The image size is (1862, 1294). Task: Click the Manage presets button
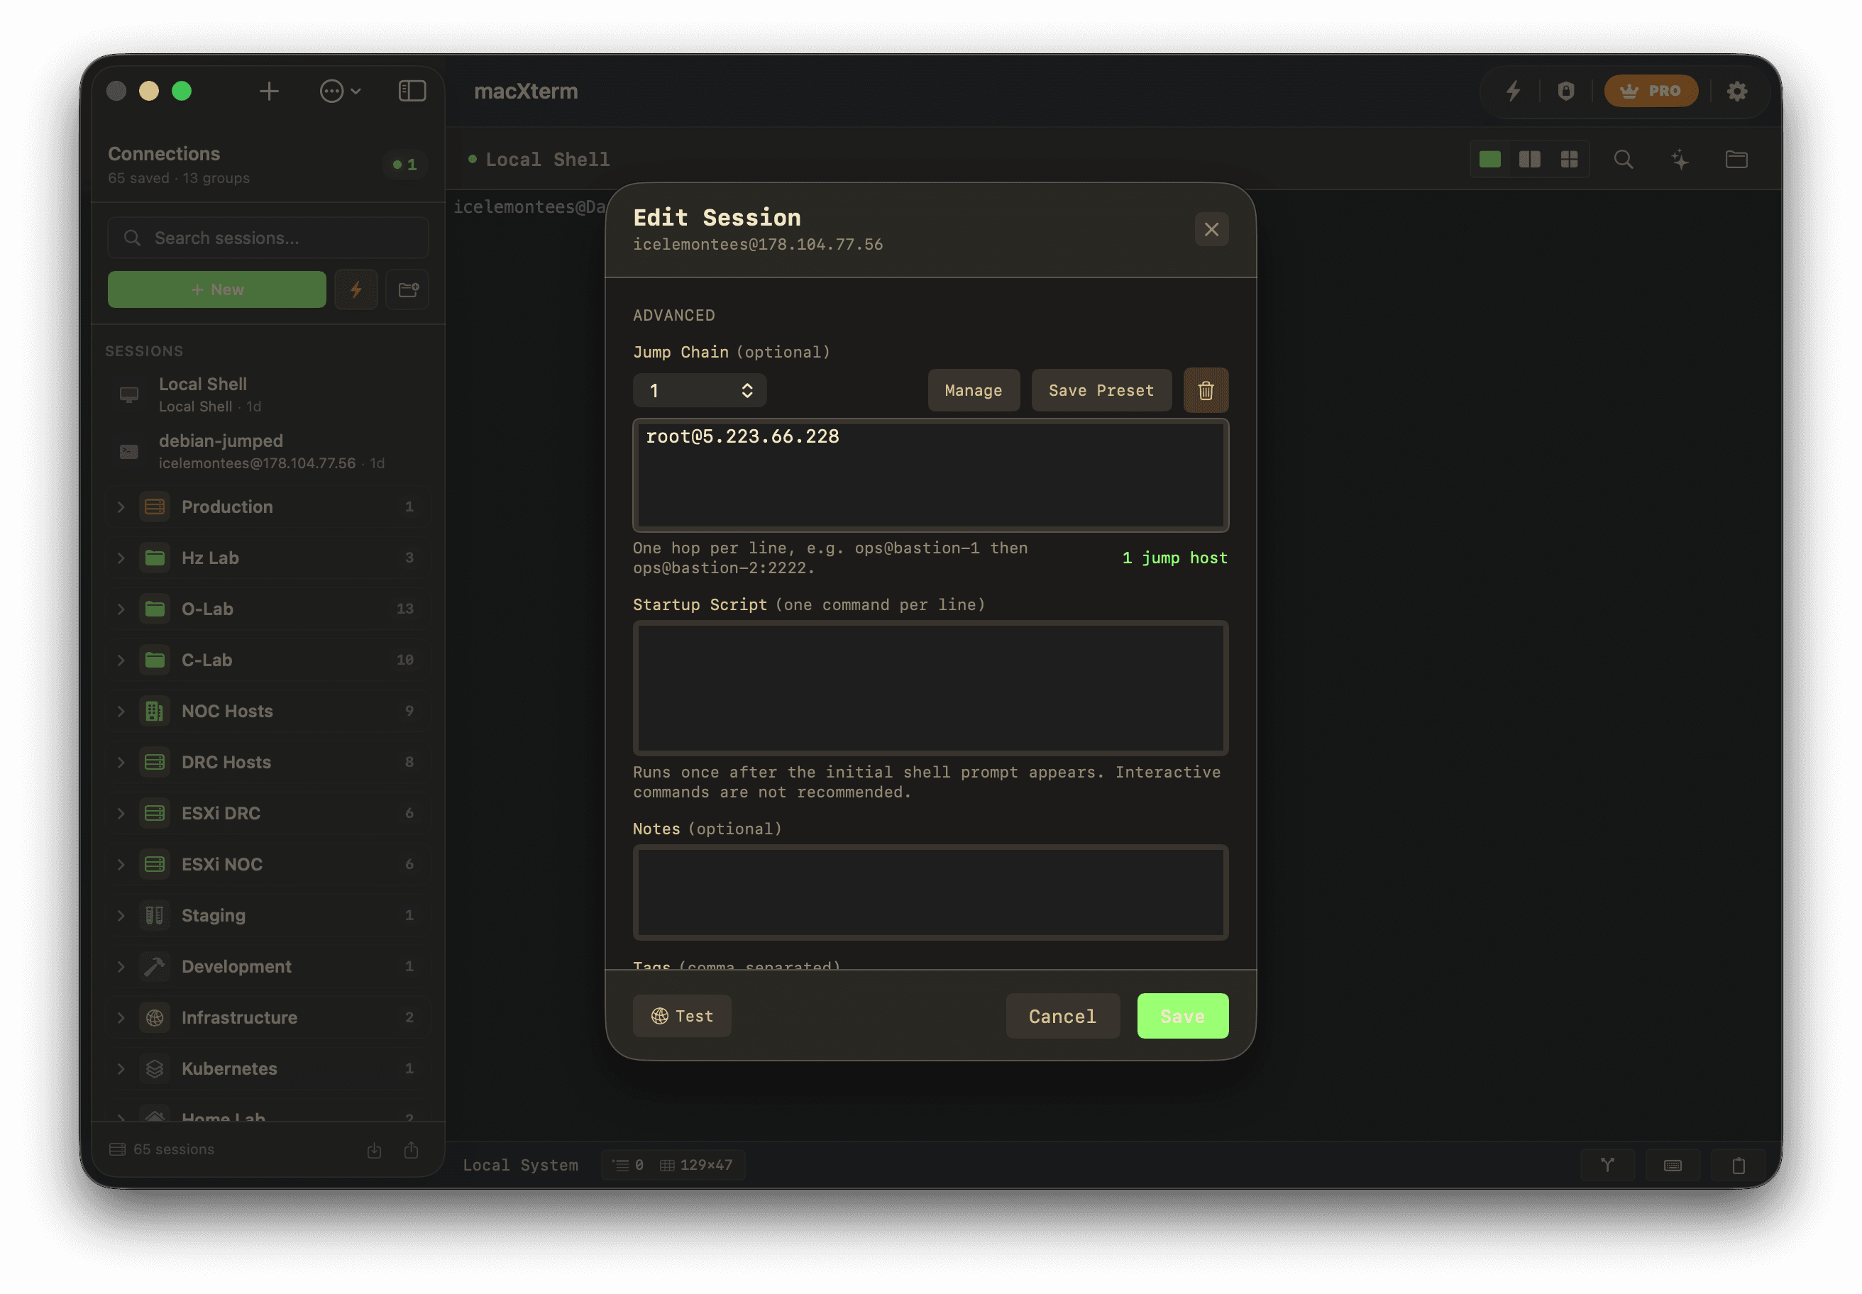(973, 391)
